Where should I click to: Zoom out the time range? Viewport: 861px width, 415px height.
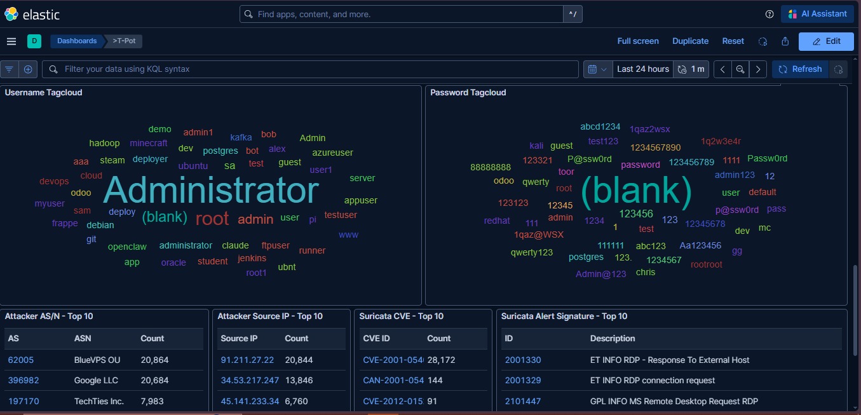(x=740, y=69)
